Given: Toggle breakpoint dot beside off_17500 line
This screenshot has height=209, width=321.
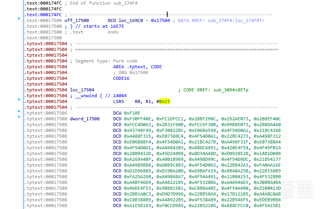Looking at the screenshot, I should 19,19.
